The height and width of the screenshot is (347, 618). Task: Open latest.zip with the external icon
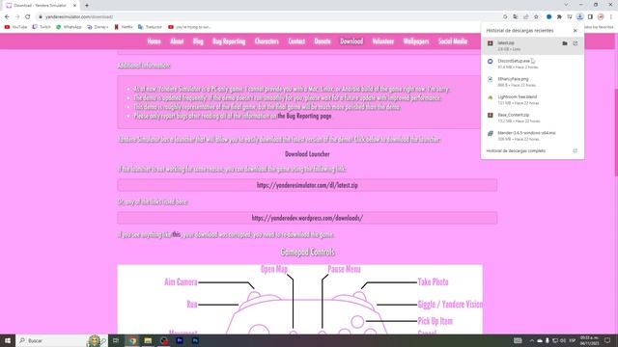coord(576,43)
